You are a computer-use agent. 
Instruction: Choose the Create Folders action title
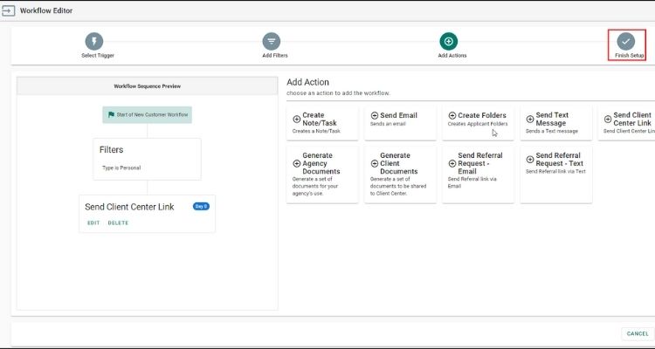tap(482, 116)
